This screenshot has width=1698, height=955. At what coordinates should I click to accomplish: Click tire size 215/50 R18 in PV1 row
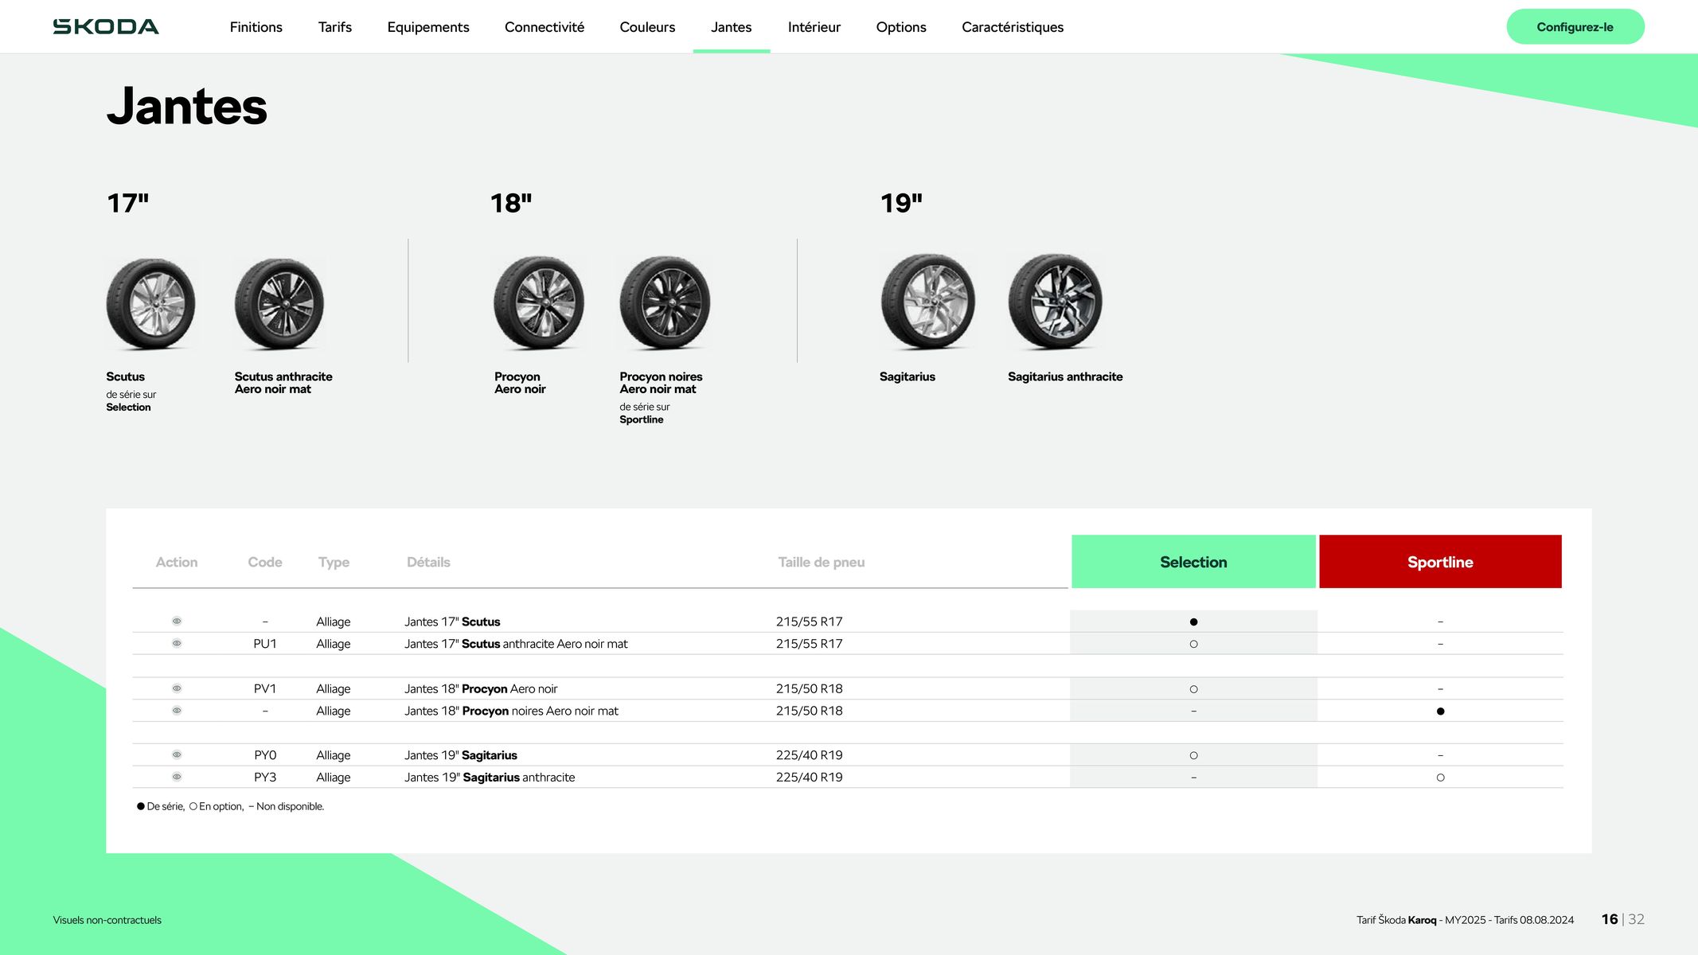(809, 689)
